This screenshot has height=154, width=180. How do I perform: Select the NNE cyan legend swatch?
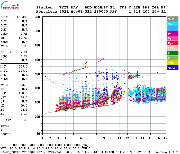(173, 24)
